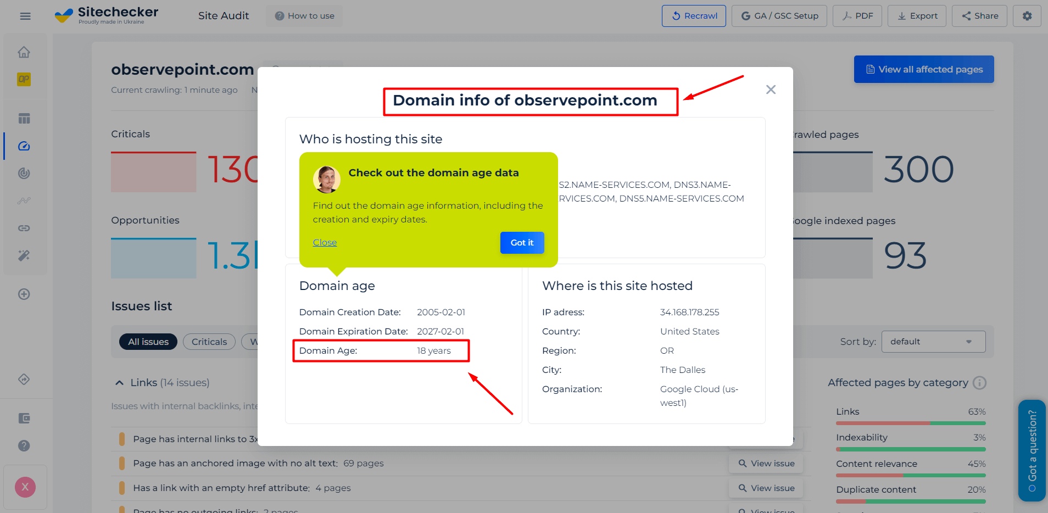This screenshot has width=1048, height=513.
Task: Click the info icon beside Affected pages by category
Action: coord(979,383)
